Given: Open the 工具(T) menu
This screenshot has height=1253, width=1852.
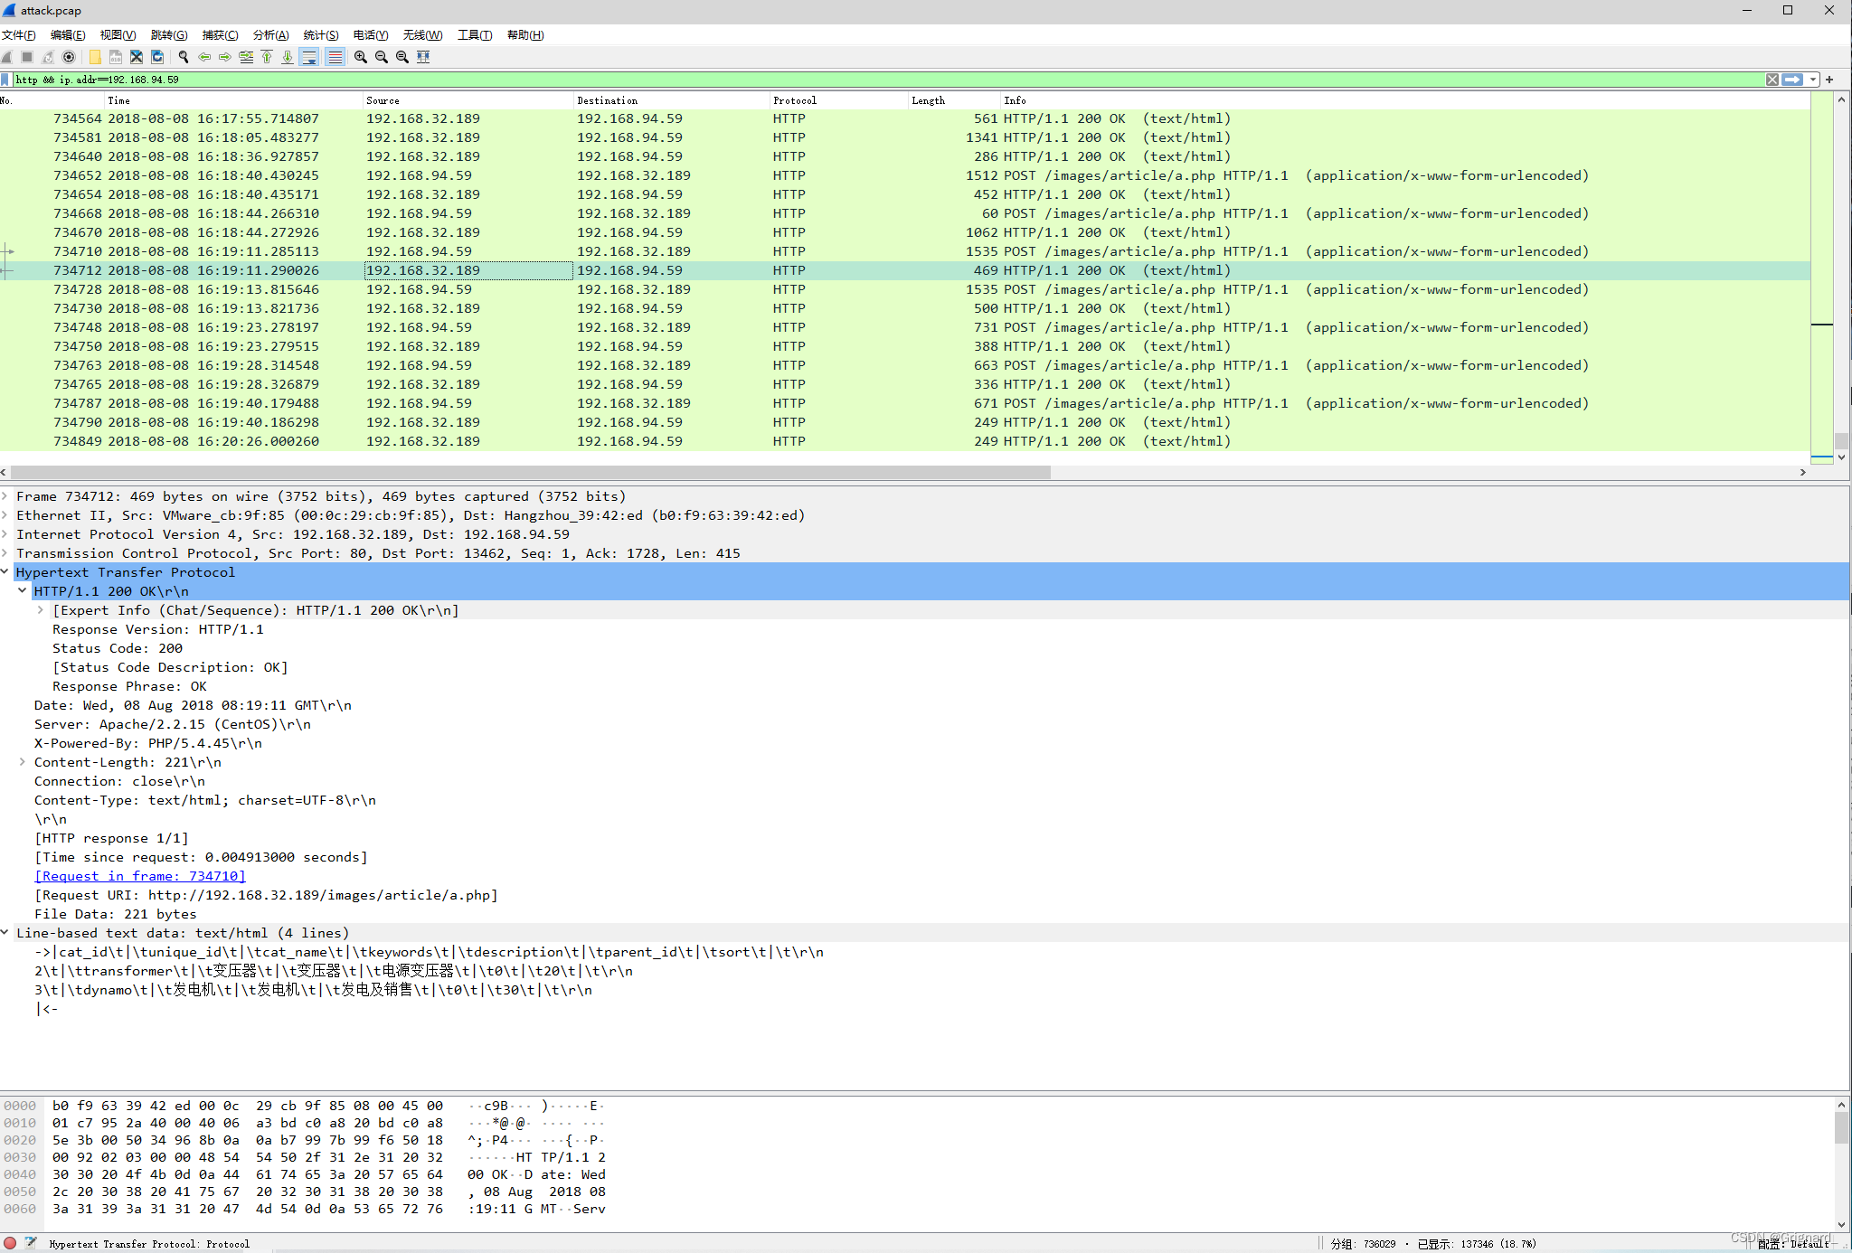Looking at the screenshot, I should click(x=475, y=35).
